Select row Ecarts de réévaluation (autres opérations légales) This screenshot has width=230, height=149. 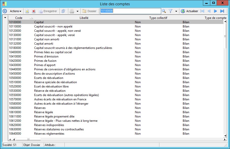click(116, 95)
